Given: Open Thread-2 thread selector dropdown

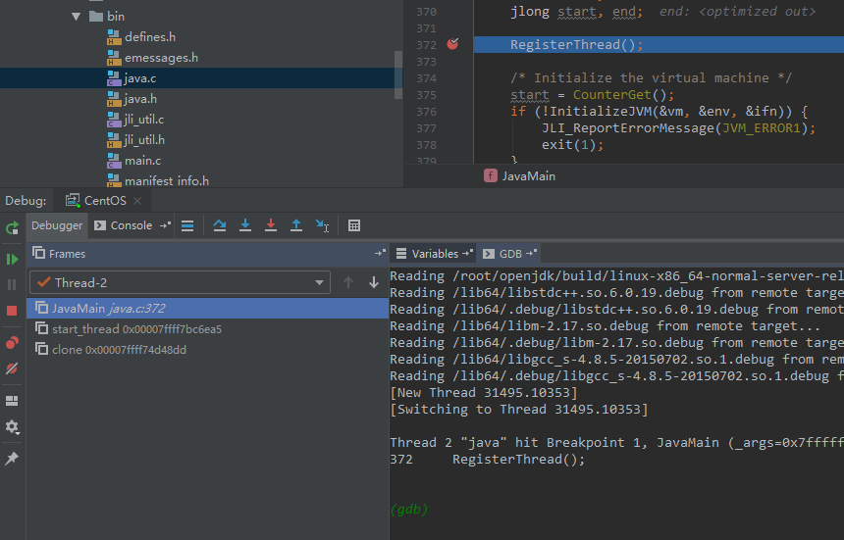Looking at the screenshot, I should (180, 282).
